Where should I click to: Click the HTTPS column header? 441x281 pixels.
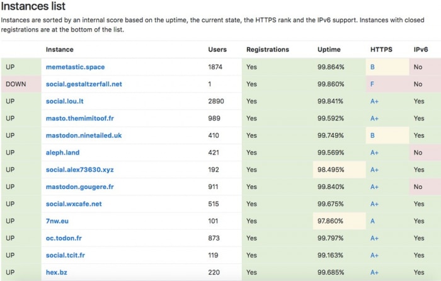(381, 50)
